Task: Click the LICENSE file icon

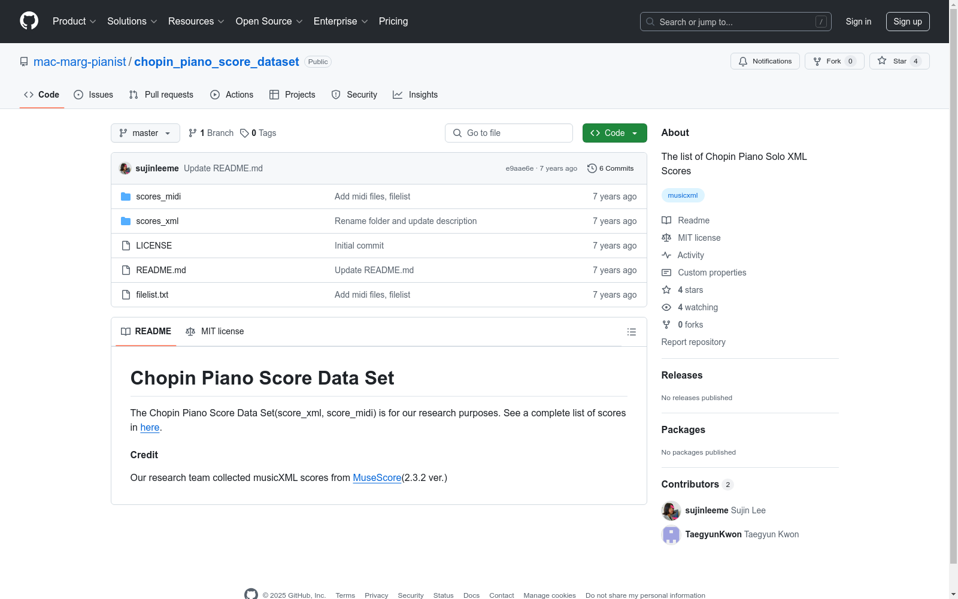Action: coord(126,246)
